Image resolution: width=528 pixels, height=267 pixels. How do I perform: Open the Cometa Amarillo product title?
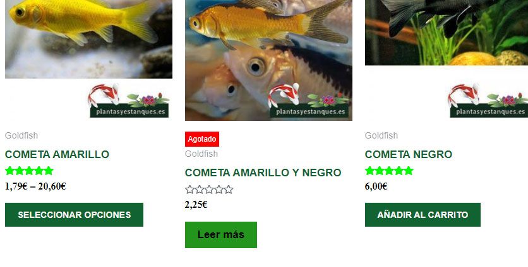[x=57, y=154]
